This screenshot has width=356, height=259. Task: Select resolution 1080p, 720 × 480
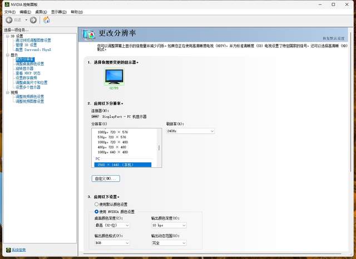112,142
